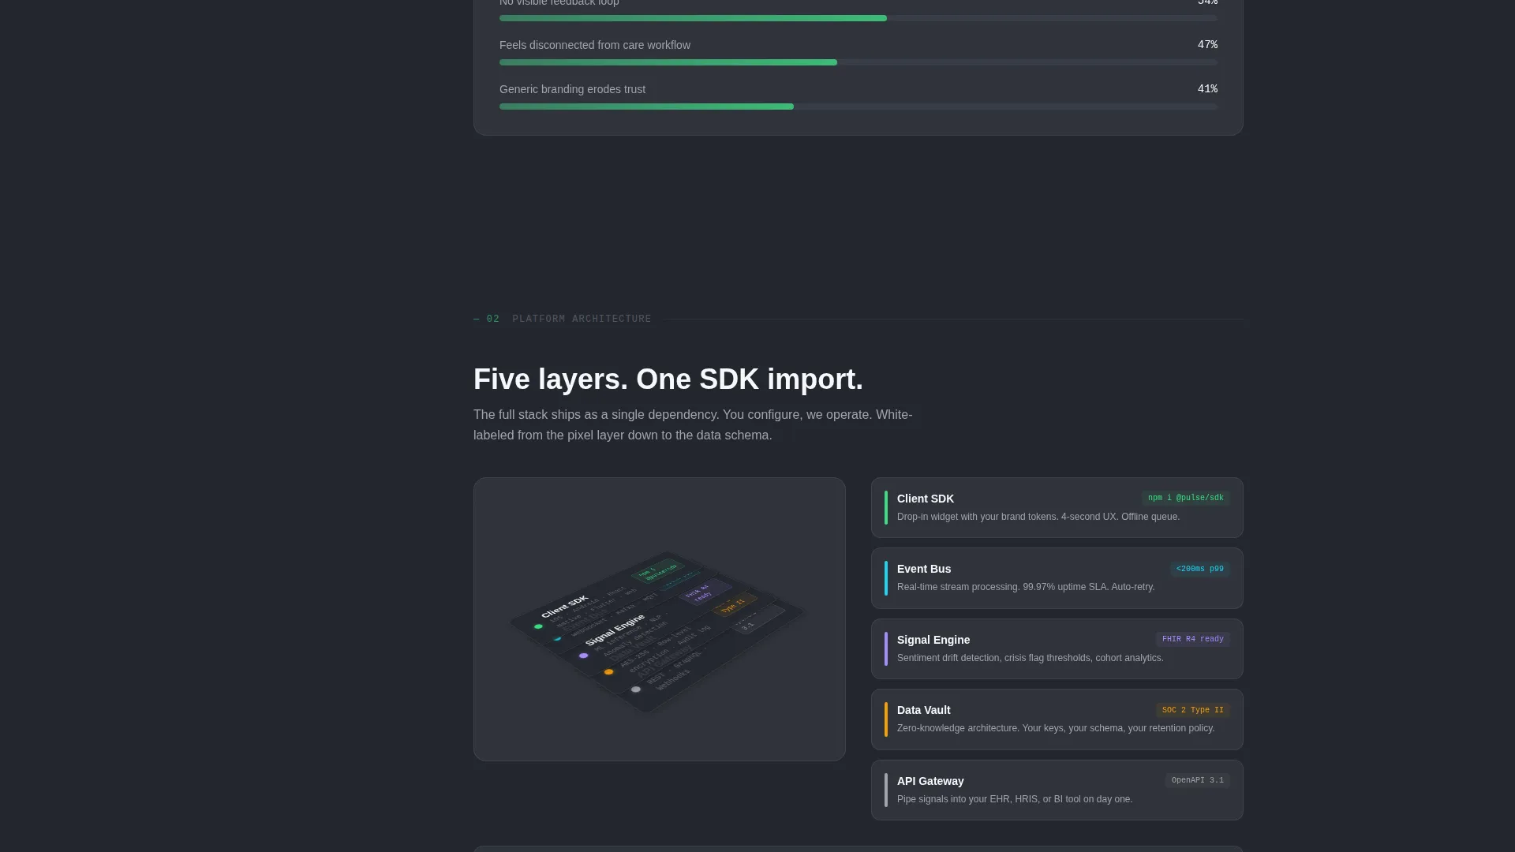Click the Data Vault card title
This screenshot has width=1515, height=852.
923,710
